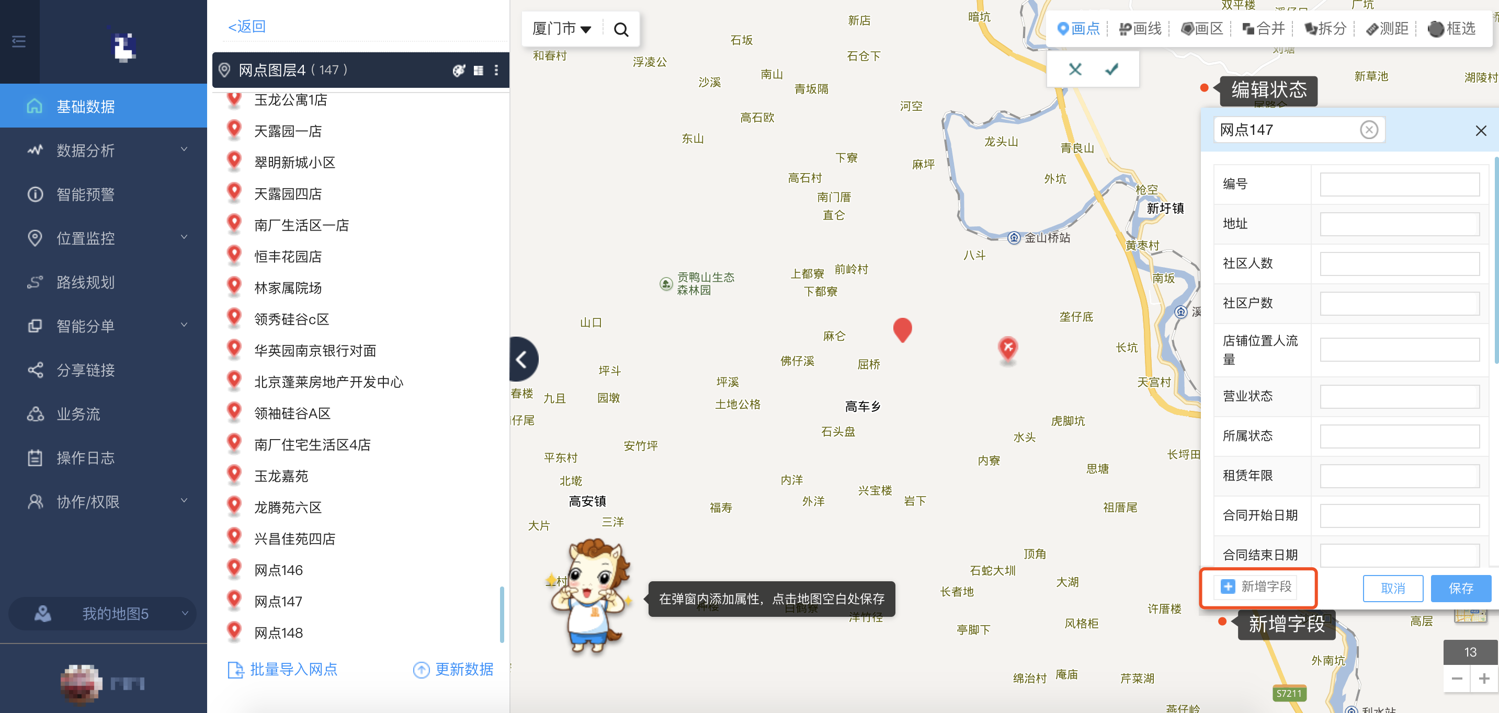Clear the 网点147 name field
1499x713 pixels.
pyautogui.click(x=1369, y=130)
